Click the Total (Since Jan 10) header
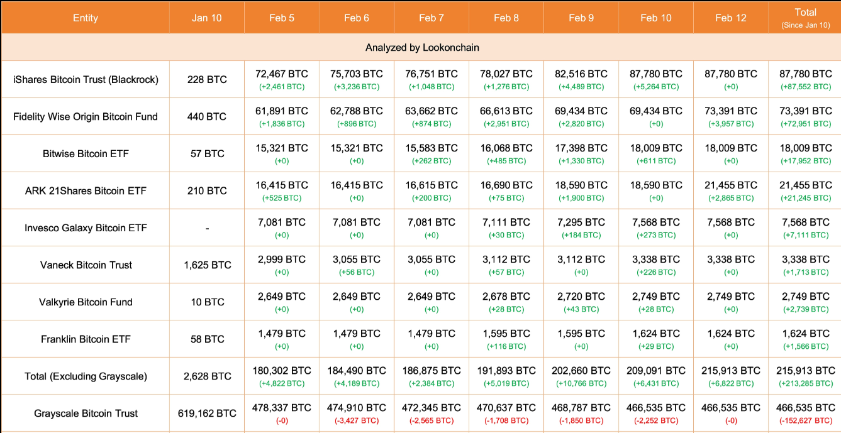The image size is (841, 433). click(x=805, y=18)
